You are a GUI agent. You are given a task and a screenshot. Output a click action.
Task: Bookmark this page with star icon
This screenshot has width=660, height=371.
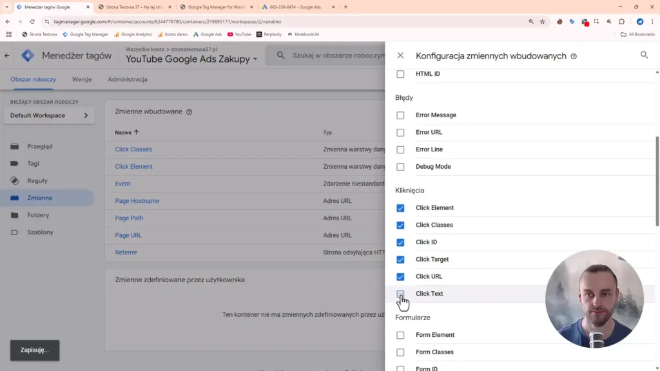pyautogui.click(x=542, y=21)
